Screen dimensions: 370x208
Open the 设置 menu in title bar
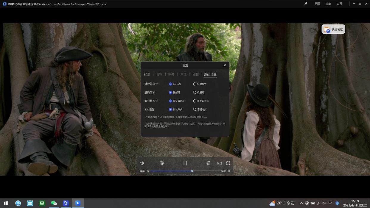pyautogui.click(x=339, y=4)
